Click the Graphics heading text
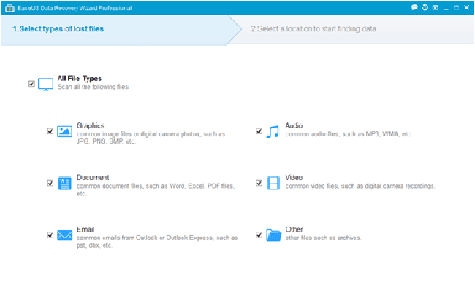 coord(91,125)
